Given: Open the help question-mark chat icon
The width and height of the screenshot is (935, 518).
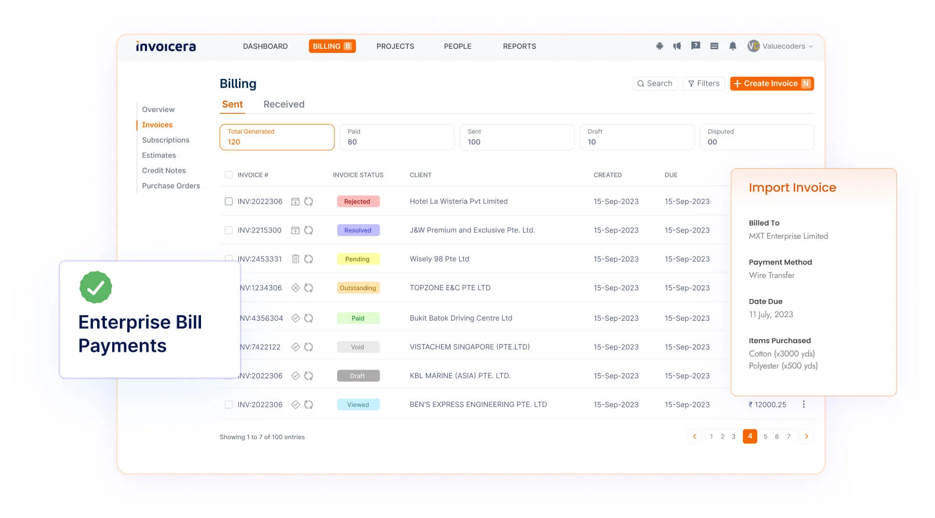Looking at the screenshot, I should pyautogui.click(x=696, y=46).
